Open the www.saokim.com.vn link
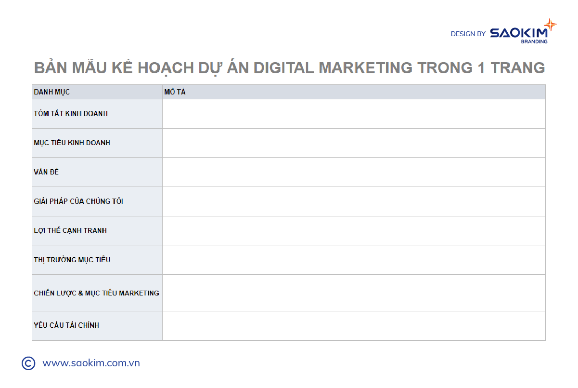Screen dimensions: 578x388 pos(91,363)
